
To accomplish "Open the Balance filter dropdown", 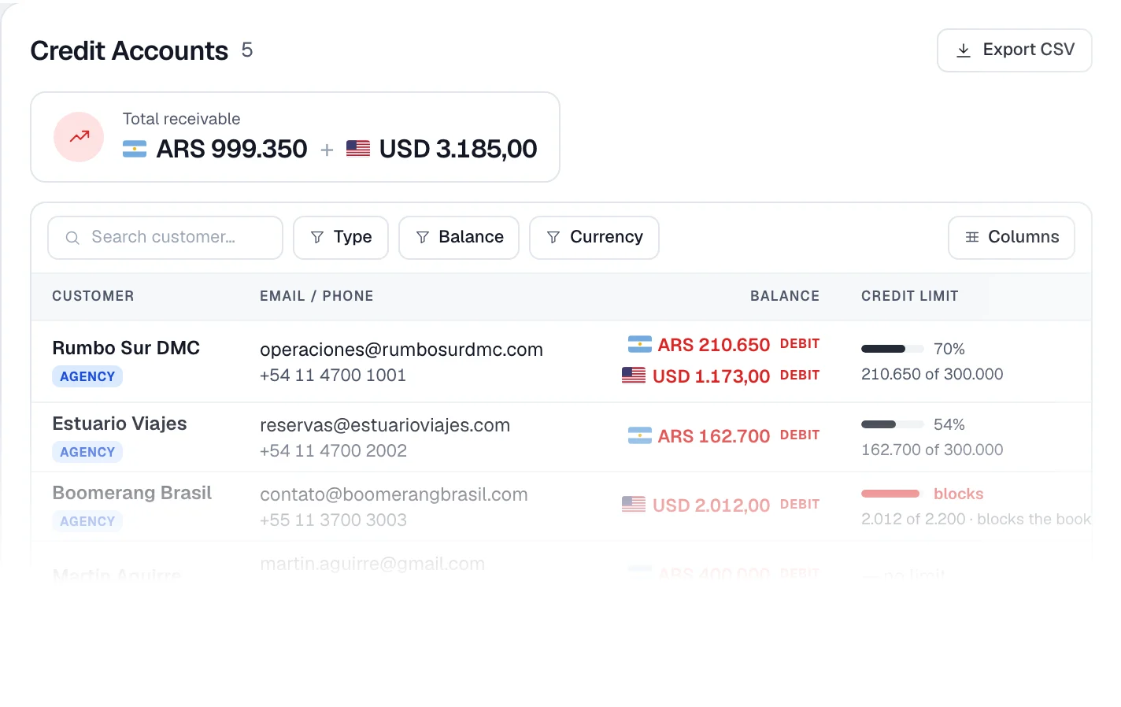I will 459,238.
